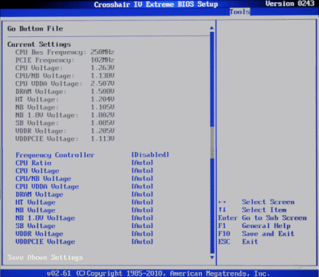Viewport: 319px width, 277px height.
Task: Click current CPU VDDA 2.507V value
Action: coord(102,83)
